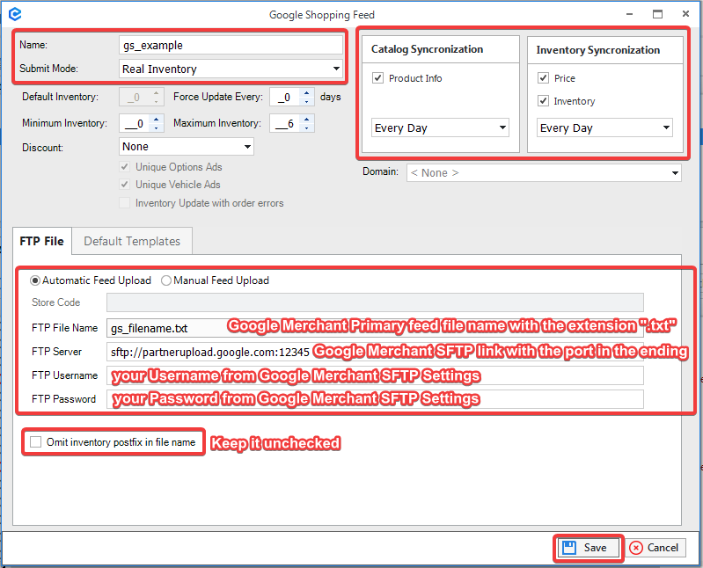
Task: Toggle the Product Info checkbox
Action: click(378, 78)
